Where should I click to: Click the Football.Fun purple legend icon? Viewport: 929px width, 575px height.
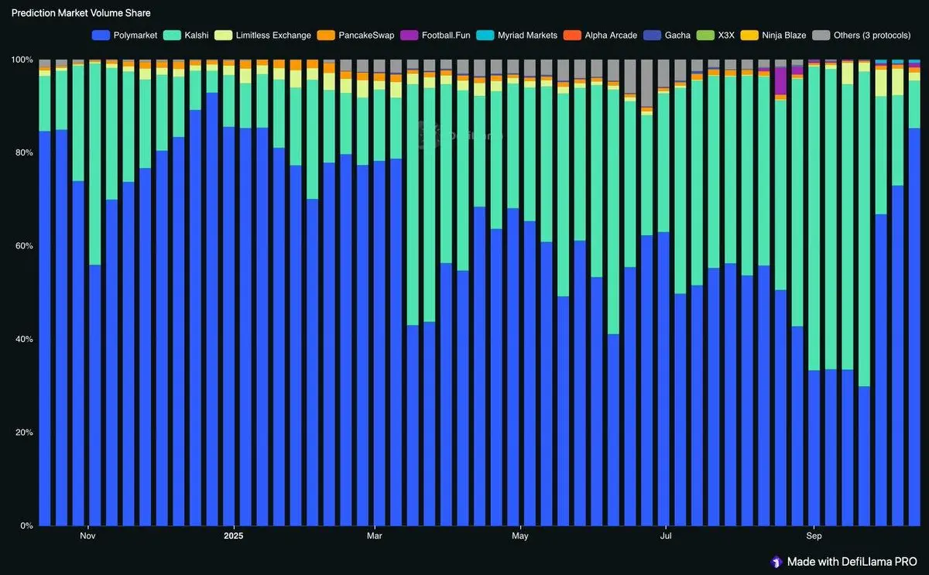click(x=408, y=35)
